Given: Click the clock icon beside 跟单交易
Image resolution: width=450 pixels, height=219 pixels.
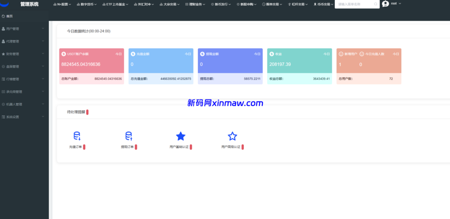Looking at the screenshot, I should (264, 4).
